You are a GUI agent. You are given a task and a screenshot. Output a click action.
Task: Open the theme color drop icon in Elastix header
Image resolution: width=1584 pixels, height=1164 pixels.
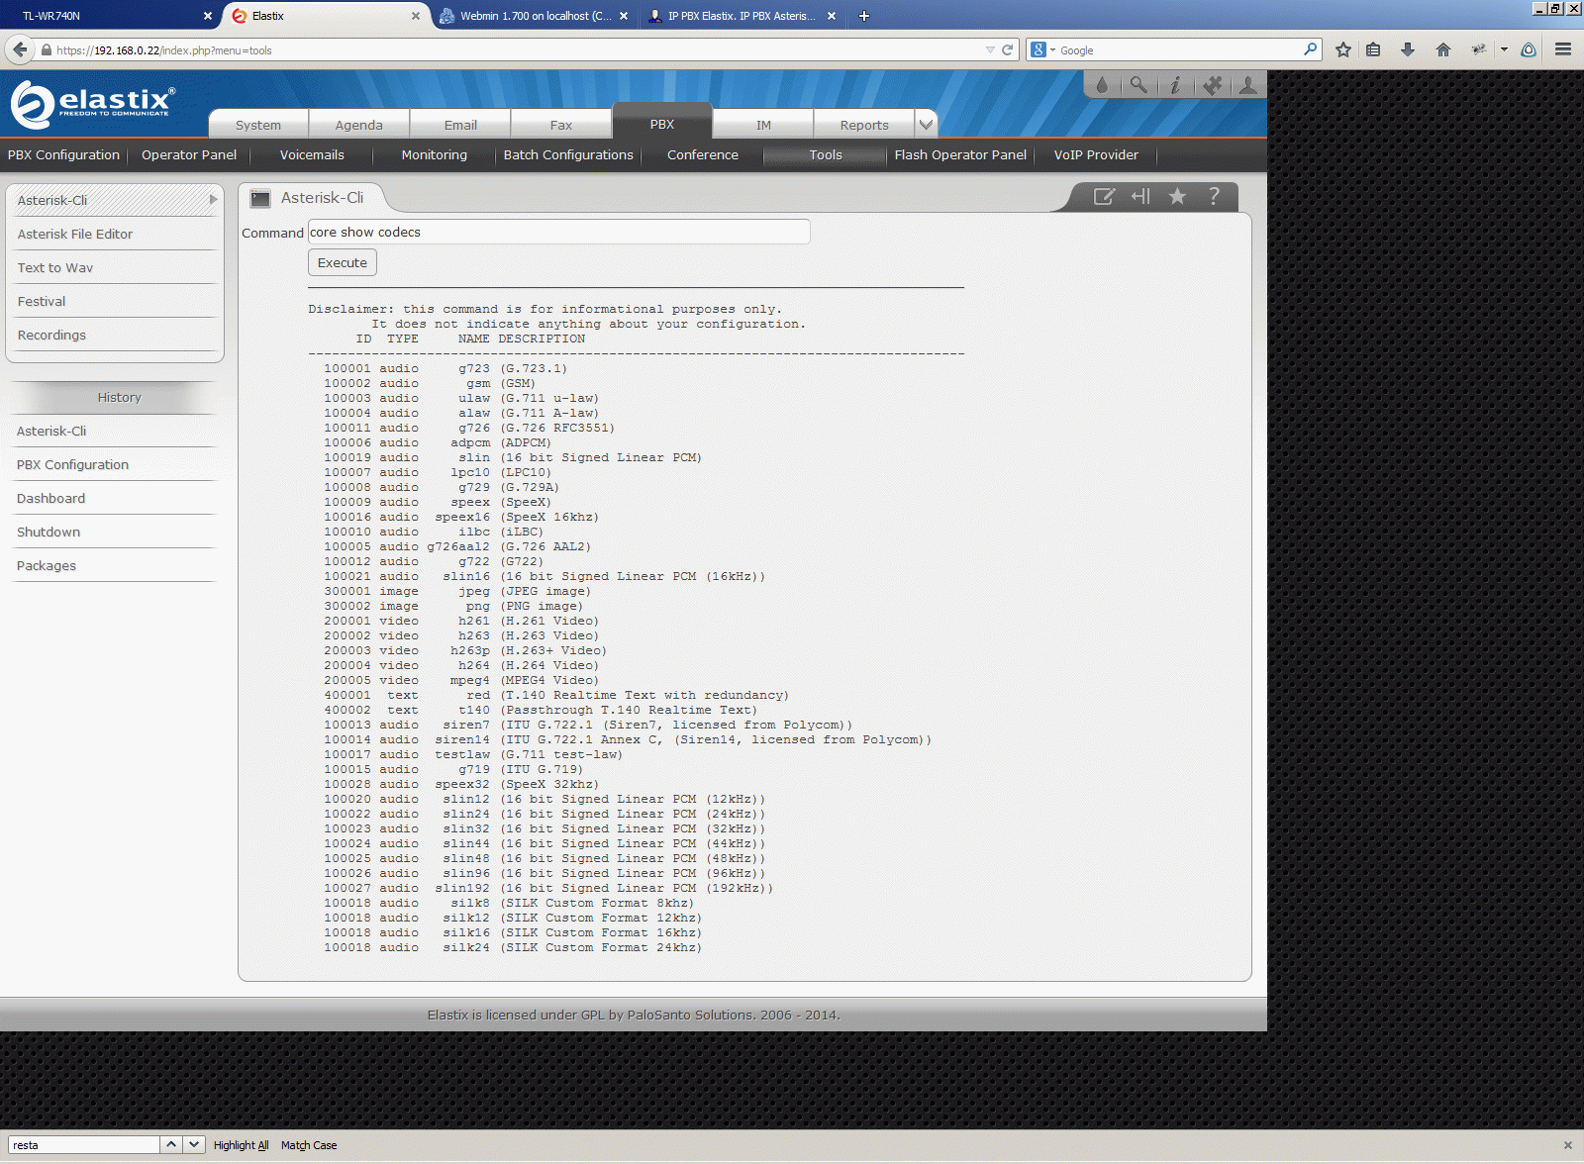1102,85
